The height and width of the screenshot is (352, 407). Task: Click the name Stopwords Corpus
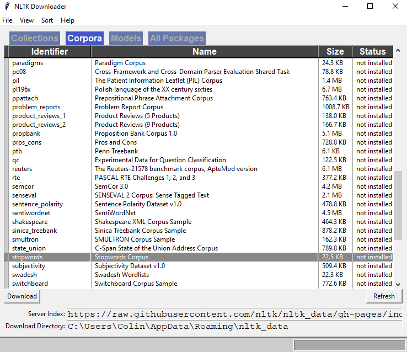coord(121,257)
